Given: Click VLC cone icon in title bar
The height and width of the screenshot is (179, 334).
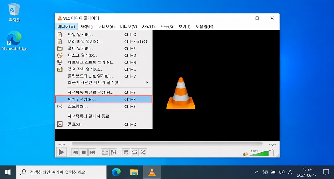Looking at the screenshot, I should pos(60,18).
